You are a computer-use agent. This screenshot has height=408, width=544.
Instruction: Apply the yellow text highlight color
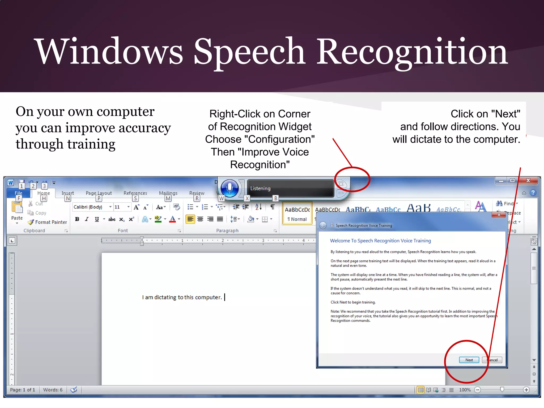[x=158, y=219]
